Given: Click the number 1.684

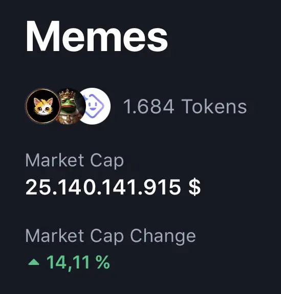Looking at the screenshot, I should pos(148,107).
